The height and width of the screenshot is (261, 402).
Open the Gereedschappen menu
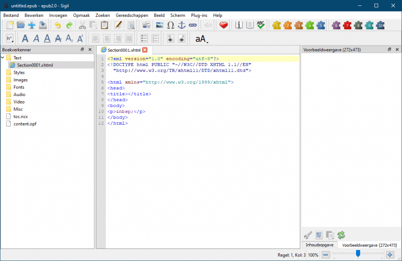(x=132, y=15)
